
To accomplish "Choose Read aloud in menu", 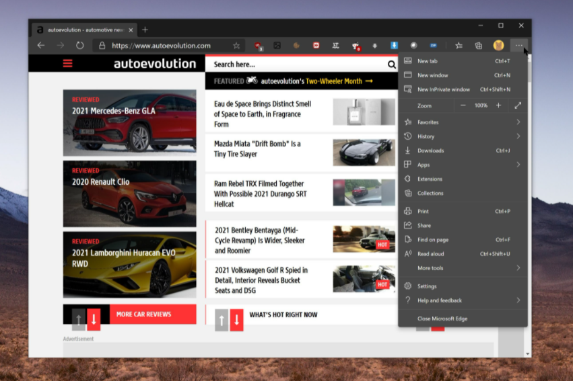I will point(463,254).
